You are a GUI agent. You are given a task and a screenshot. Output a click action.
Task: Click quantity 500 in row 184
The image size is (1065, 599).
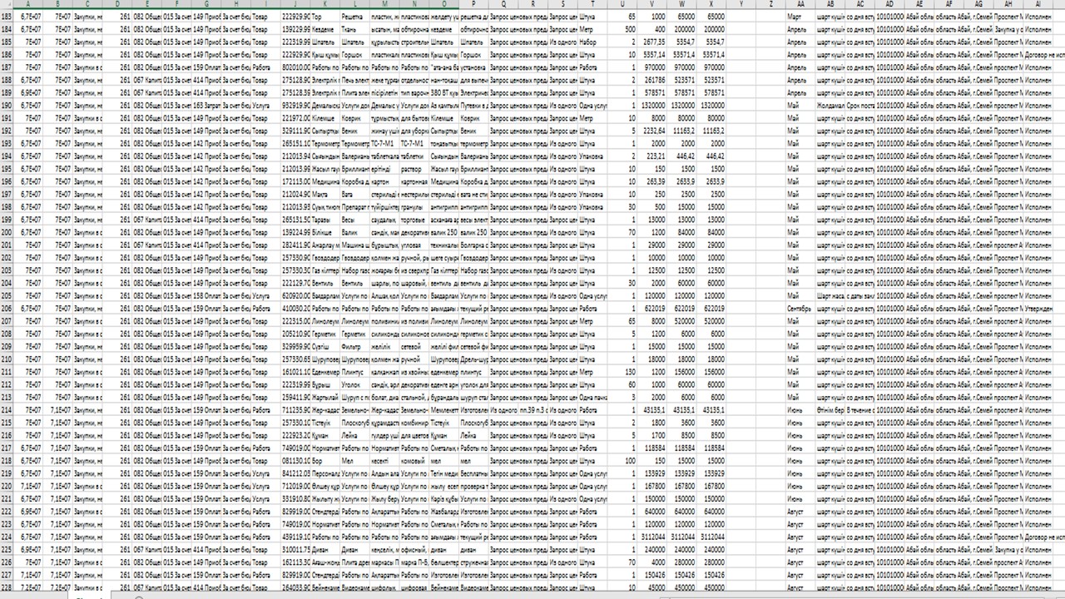(622, 28)
